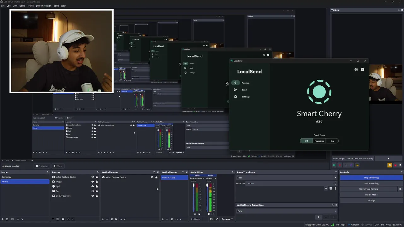Viewport: 404px width, 227px height.
Task: Unlock Display Capture source
Action: [x=97, y=196]
